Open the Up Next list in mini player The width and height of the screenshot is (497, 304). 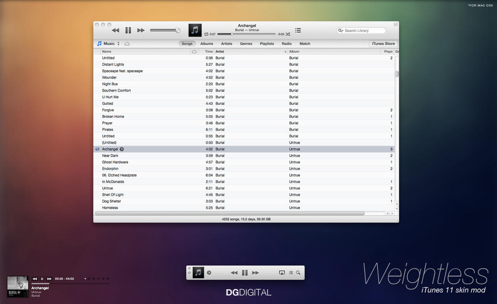pos(291,273)
